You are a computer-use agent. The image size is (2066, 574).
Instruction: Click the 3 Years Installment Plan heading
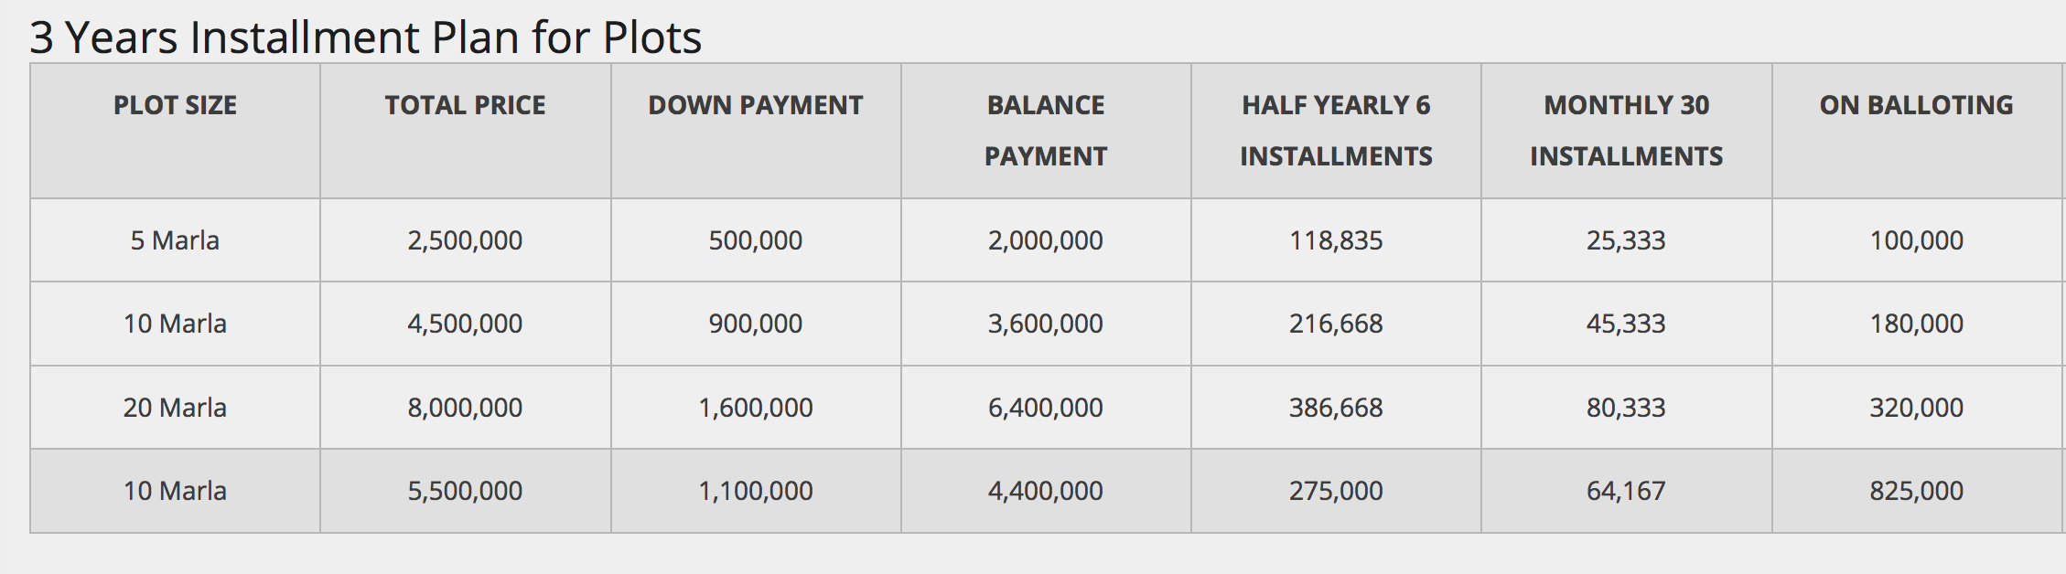[366, 37]
